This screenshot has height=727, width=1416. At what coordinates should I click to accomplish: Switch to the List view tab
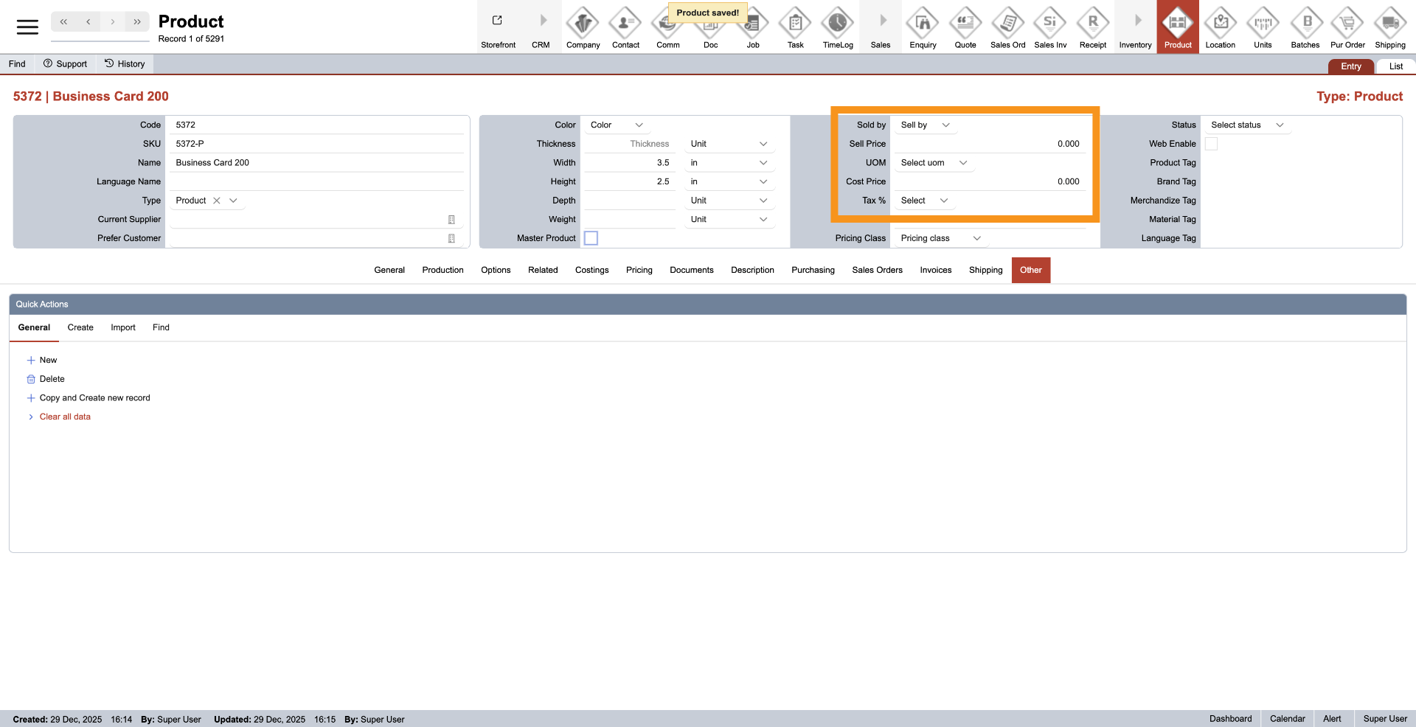[1395, 66]
